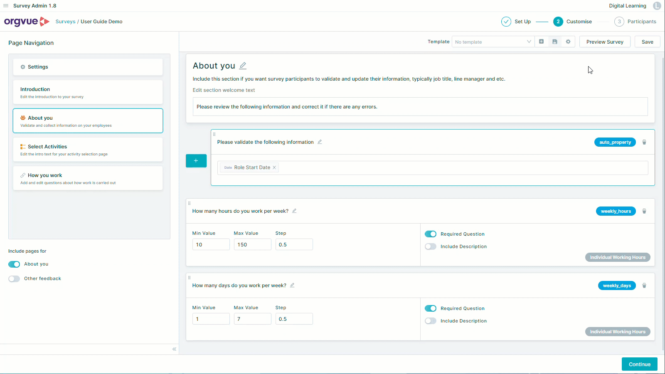
Task: Add a new question with plus button
Action: pos(196,161)
